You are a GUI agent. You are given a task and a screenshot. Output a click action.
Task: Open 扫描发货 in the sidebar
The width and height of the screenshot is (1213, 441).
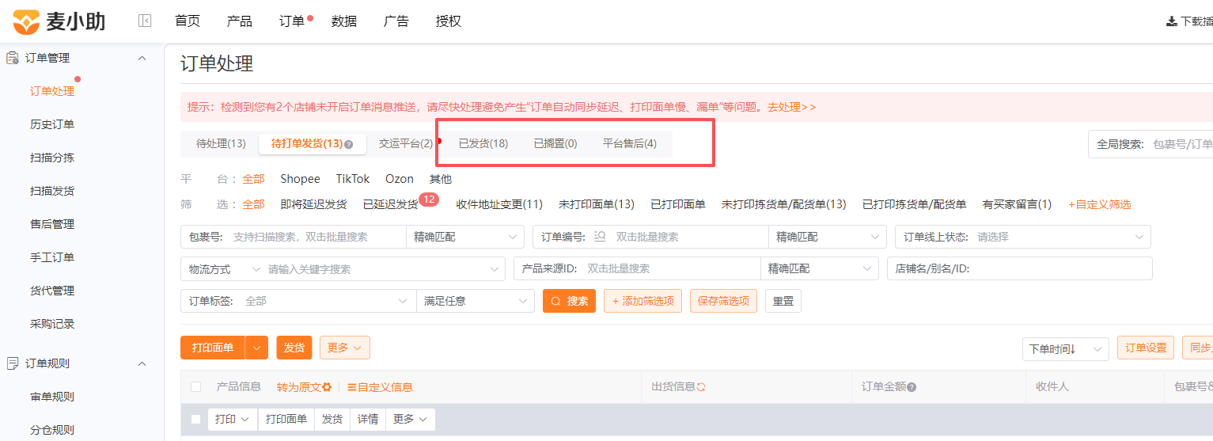(52, 191)
